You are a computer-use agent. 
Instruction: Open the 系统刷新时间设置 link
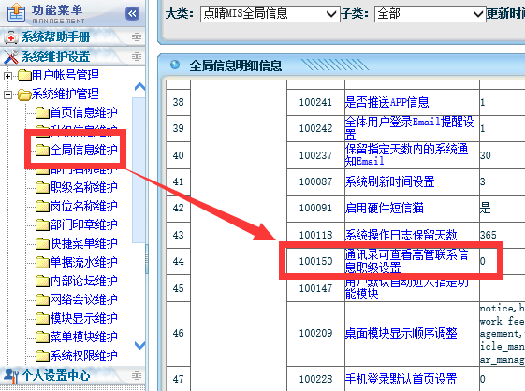[389, 181]
